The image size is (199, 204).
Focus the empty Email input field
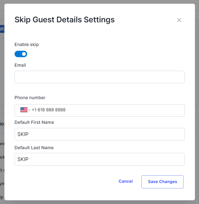click(x=100, y=77)
